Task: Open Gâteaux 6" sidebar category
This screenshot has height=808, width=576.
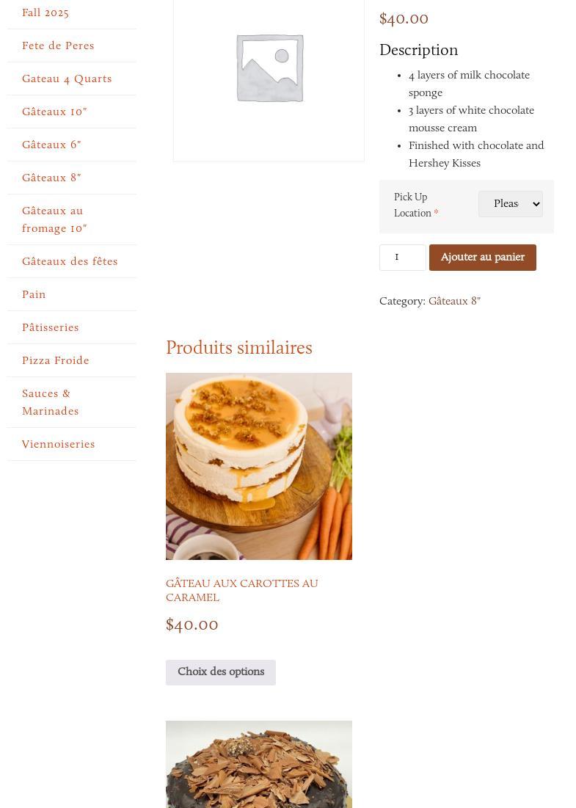Action: [51, 145]
